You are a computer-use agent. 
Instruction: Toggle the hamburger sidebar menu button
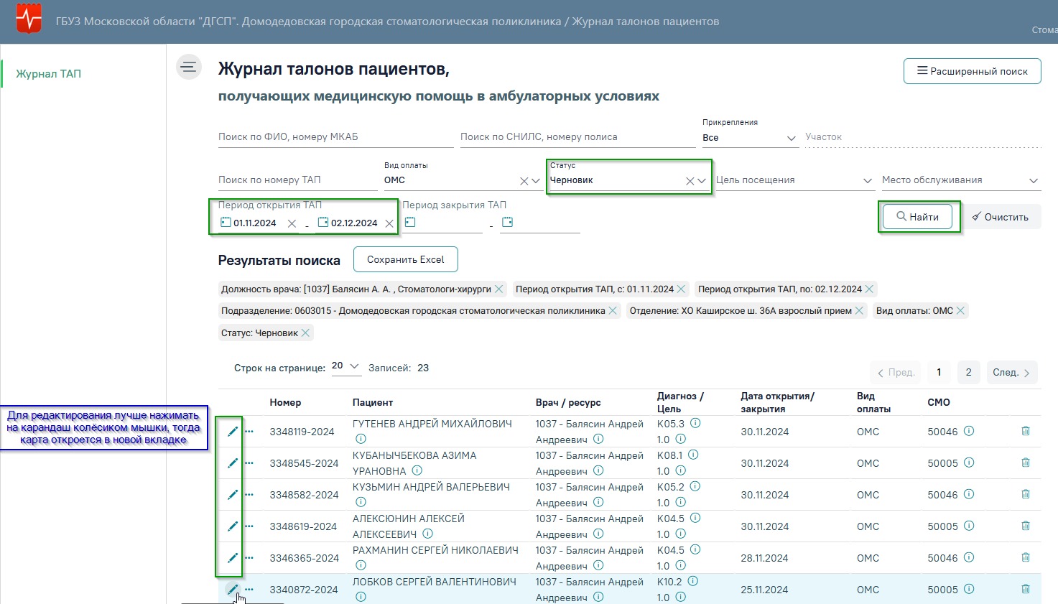(189, 68)
